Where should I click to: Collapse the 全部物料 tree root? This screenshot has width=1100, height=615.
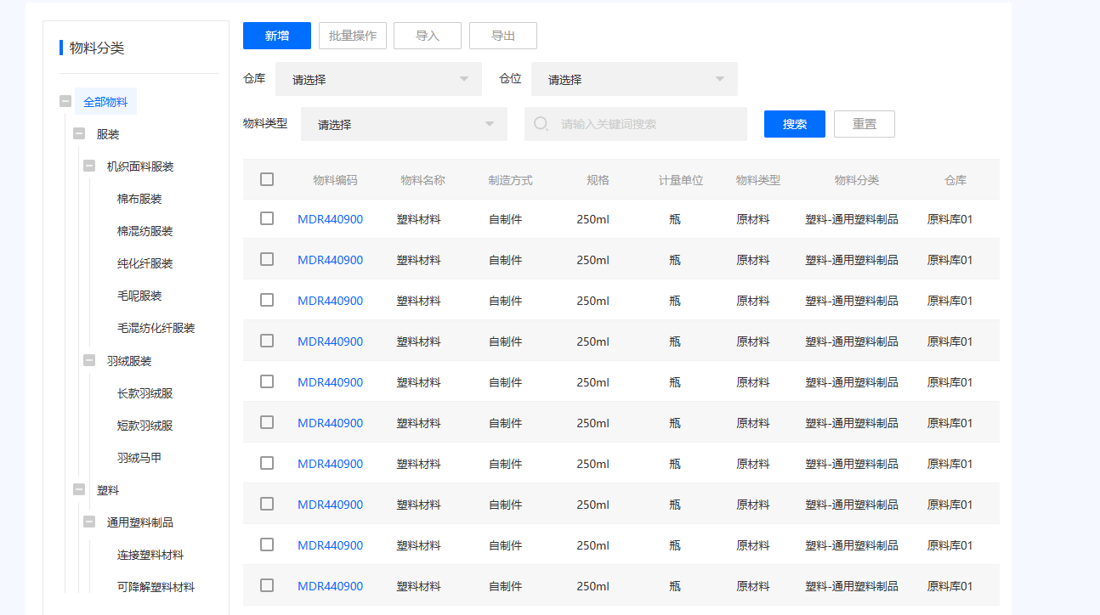click(x=65, y=101)
